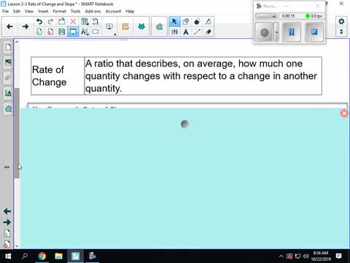The image size is (350, 263).
Task: Click the "Rate of Change" table cell
Action: (58, 76)
